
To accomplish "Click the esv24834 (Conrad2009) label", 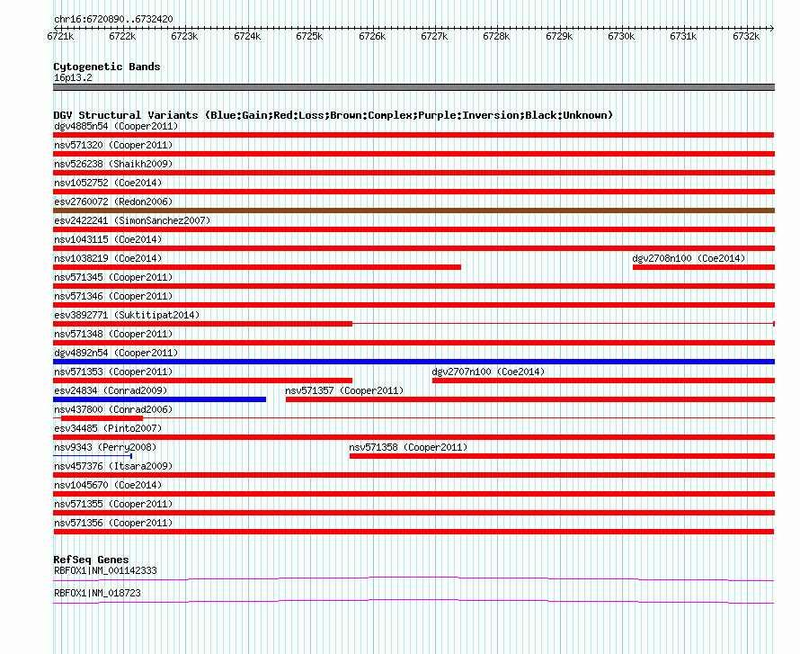I will tap(111, 390).
